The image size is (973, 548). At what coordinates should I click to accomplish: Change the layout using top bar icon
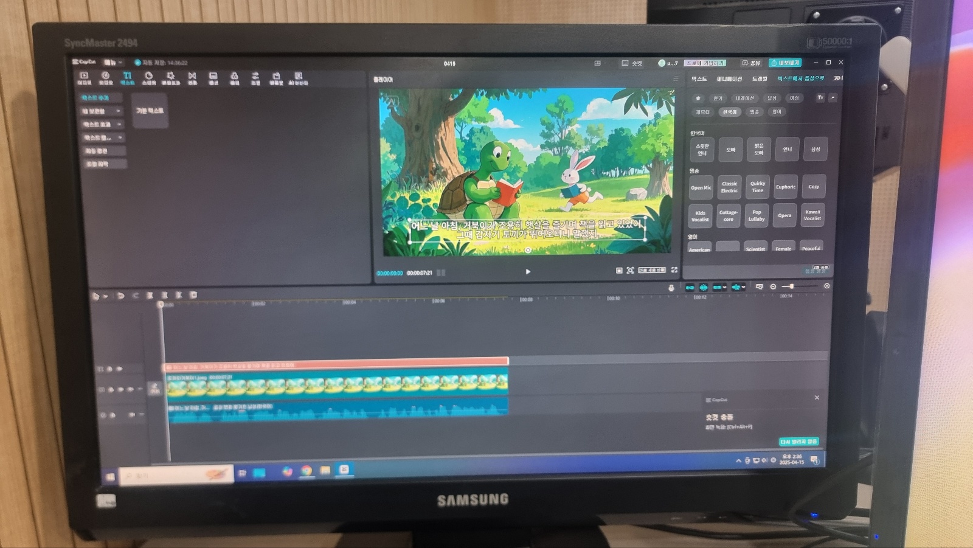pyautogui.click(x=597, y=63)
